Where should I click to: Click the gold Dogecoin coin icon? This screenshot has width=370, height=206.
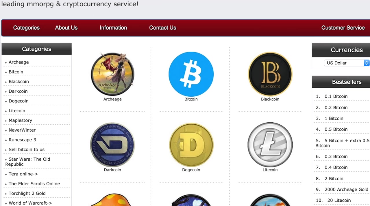tap(191, 145)
